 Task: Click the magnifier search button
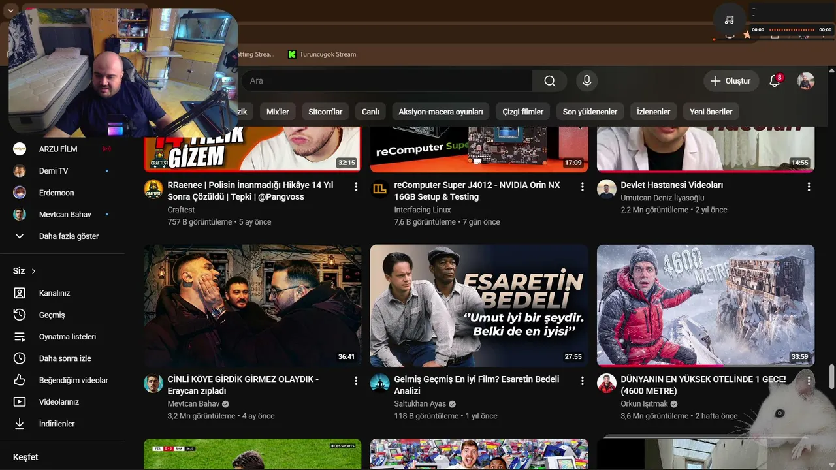[x=550, y=81]
